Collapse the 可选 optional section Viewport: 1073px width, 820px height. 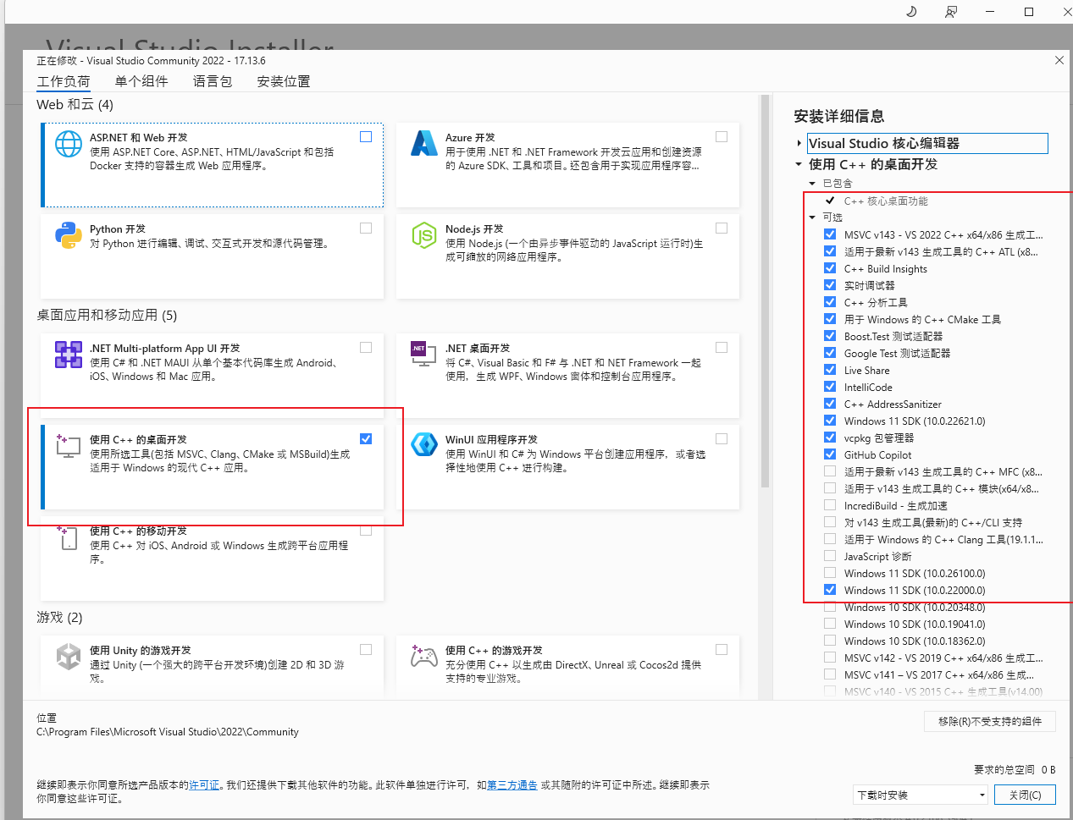812,217
